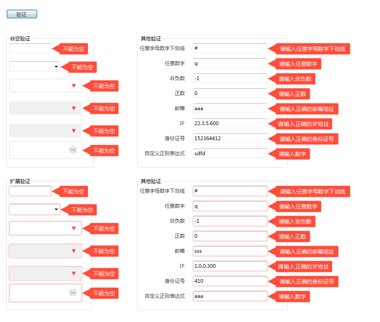The height and width of the screenshot is (322, 380).
Task: Focus empty text box in 扩展验证 group
Action: click(30, 191)
